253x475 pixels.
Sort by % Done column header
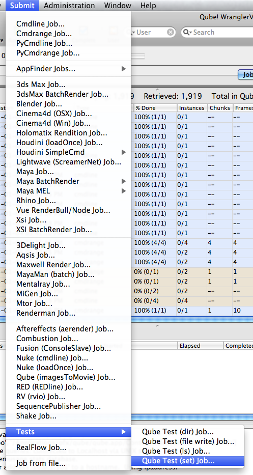pyautogui.click(x=155, y=108)
